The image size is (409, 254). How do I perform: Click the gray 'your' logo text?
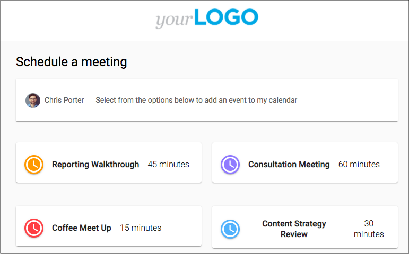173,20
